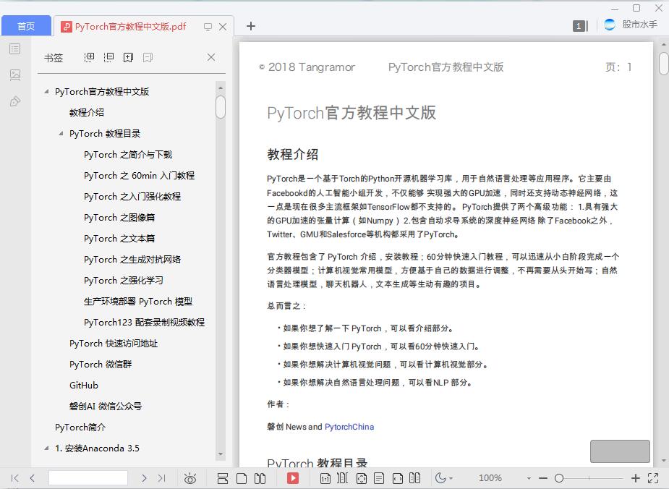Select the fit-page view icon

pos(362,477)
